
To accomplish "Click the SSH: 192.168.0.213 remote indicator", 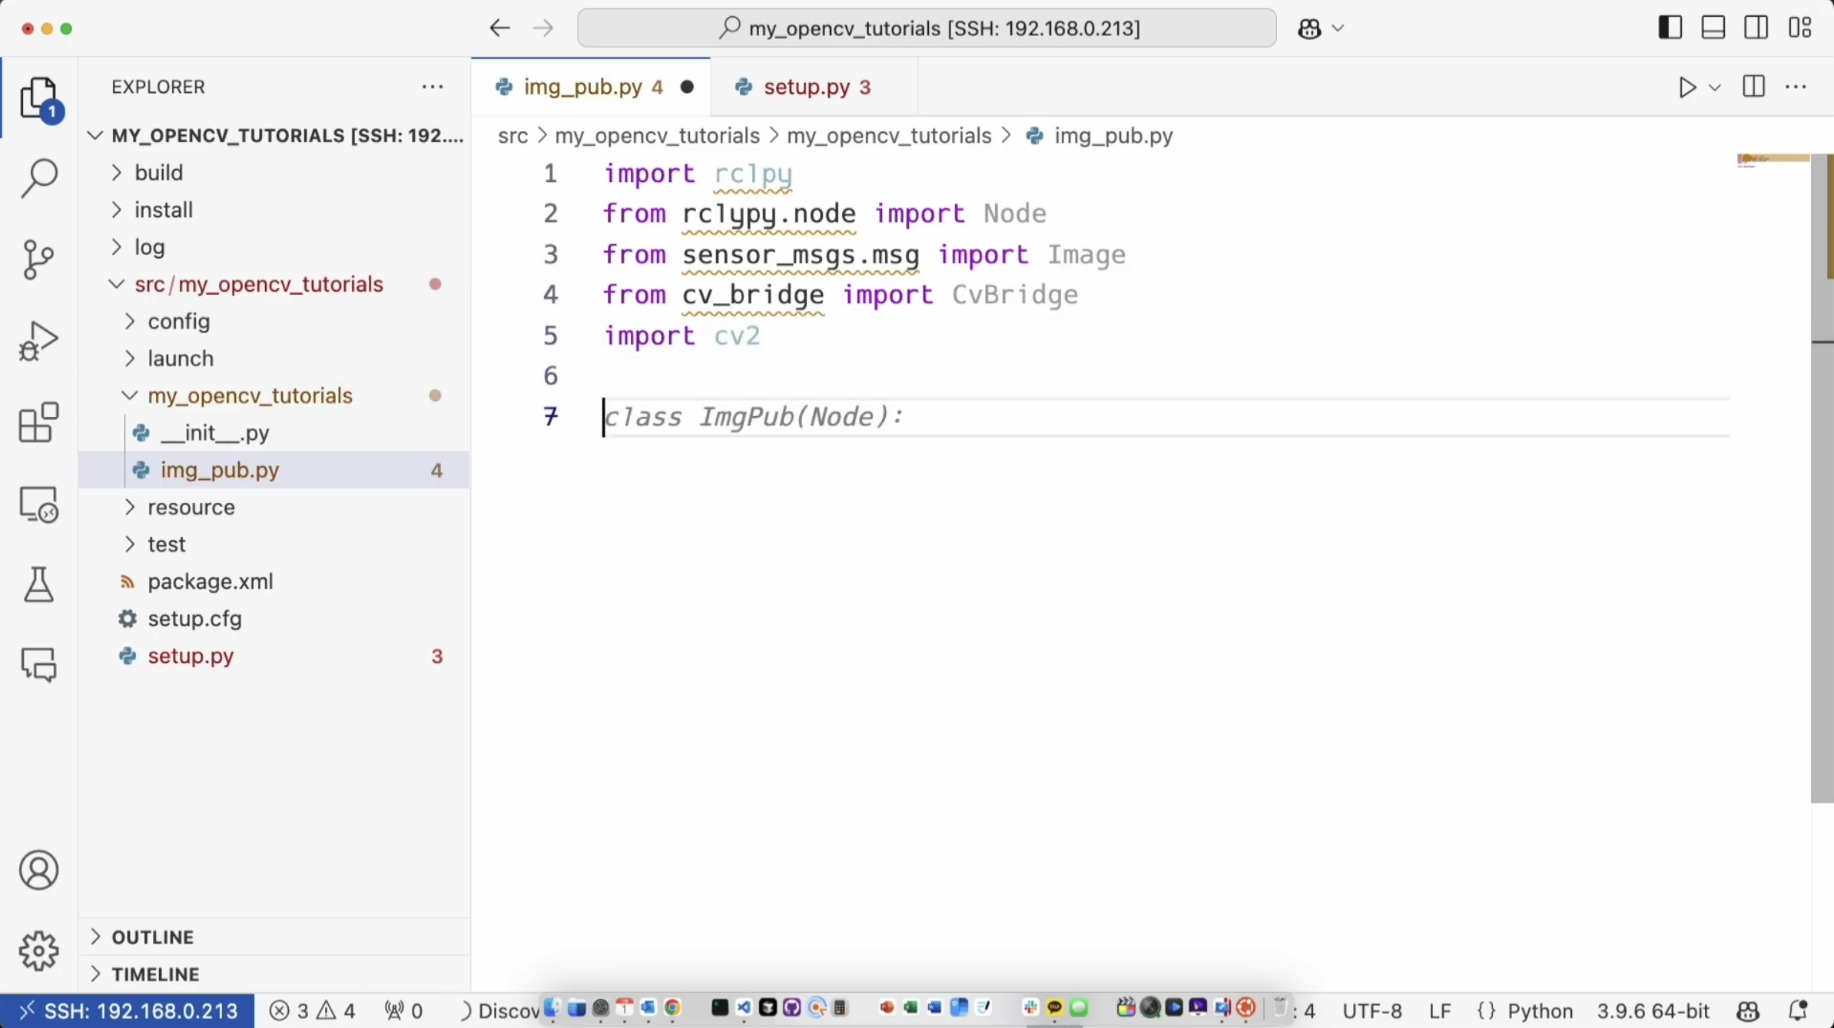I will click(x=128, y=1010).
